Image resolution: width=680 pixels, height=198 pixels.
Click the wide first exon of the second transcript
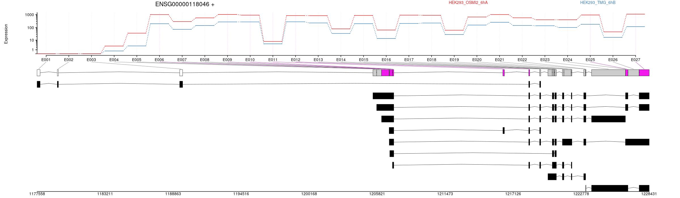point(383,96)
